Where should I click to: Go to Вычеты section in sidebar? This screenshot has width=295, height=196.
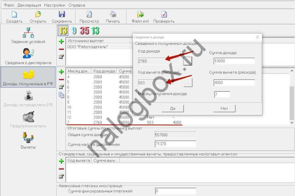28,140
